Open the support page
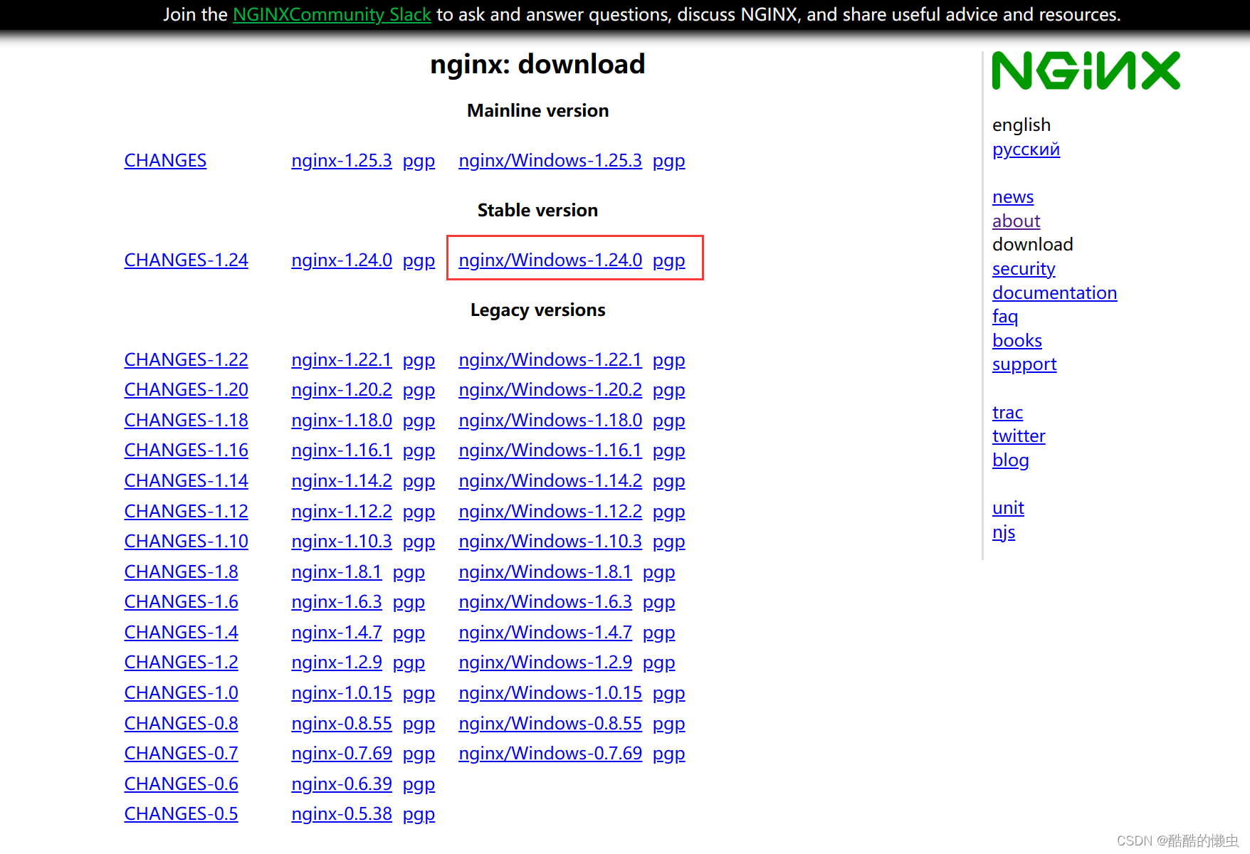 pos(1024,364)
